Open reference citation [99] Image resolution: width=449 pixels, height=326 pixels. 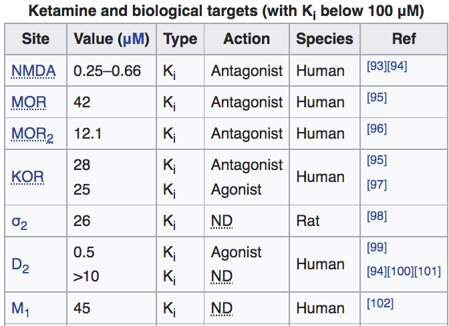coord(377,247)
